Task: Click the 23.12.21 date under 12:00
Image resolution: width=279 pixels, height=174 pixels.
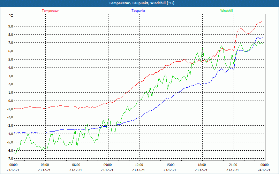Action: pos(138,170)
